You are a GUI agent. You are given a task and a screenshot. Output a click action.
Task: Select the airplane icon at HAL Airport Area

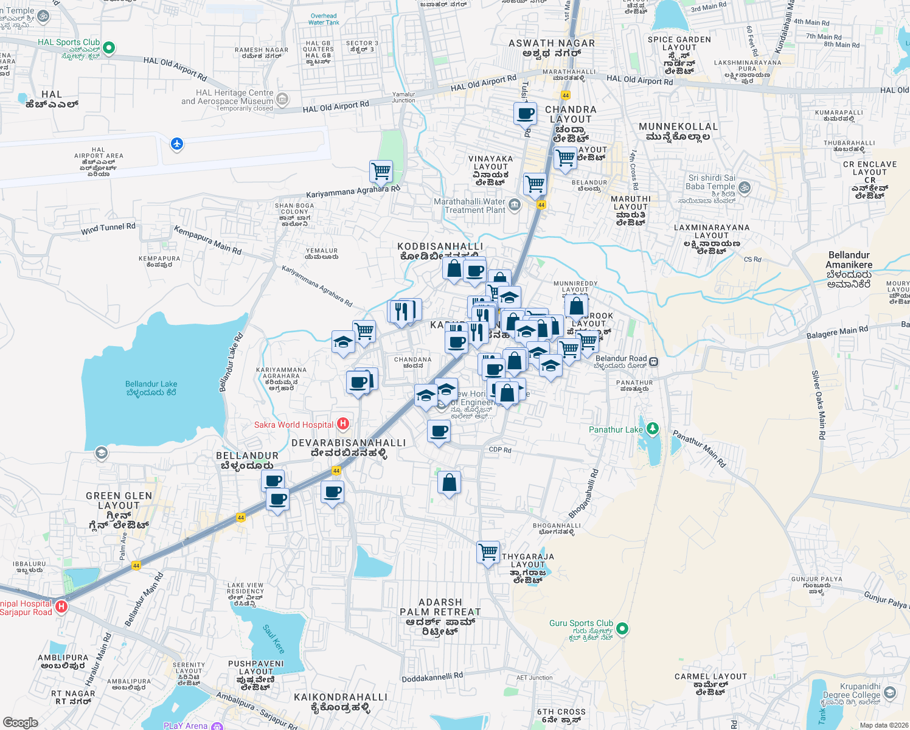pos(177,145)
